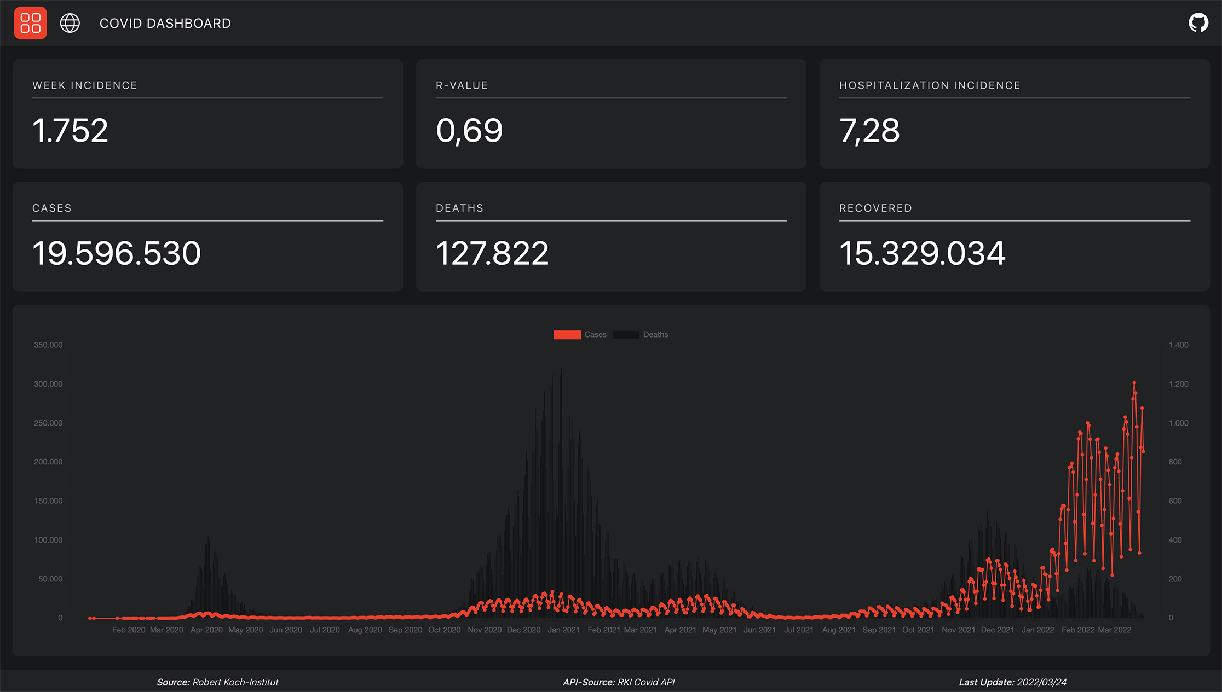Click the COVID DASHBOARD title
Viewport: 1222px width, 692px height.
[165, 24]
